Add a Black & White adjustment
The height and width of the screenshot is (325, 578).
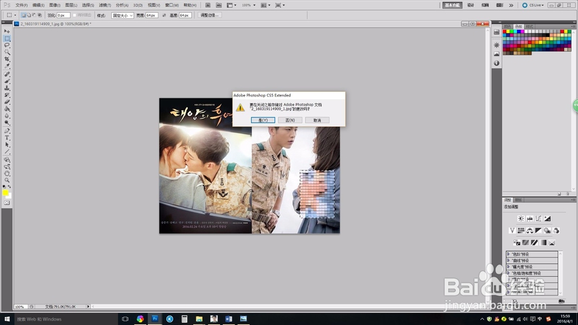(x=539, y=230)
